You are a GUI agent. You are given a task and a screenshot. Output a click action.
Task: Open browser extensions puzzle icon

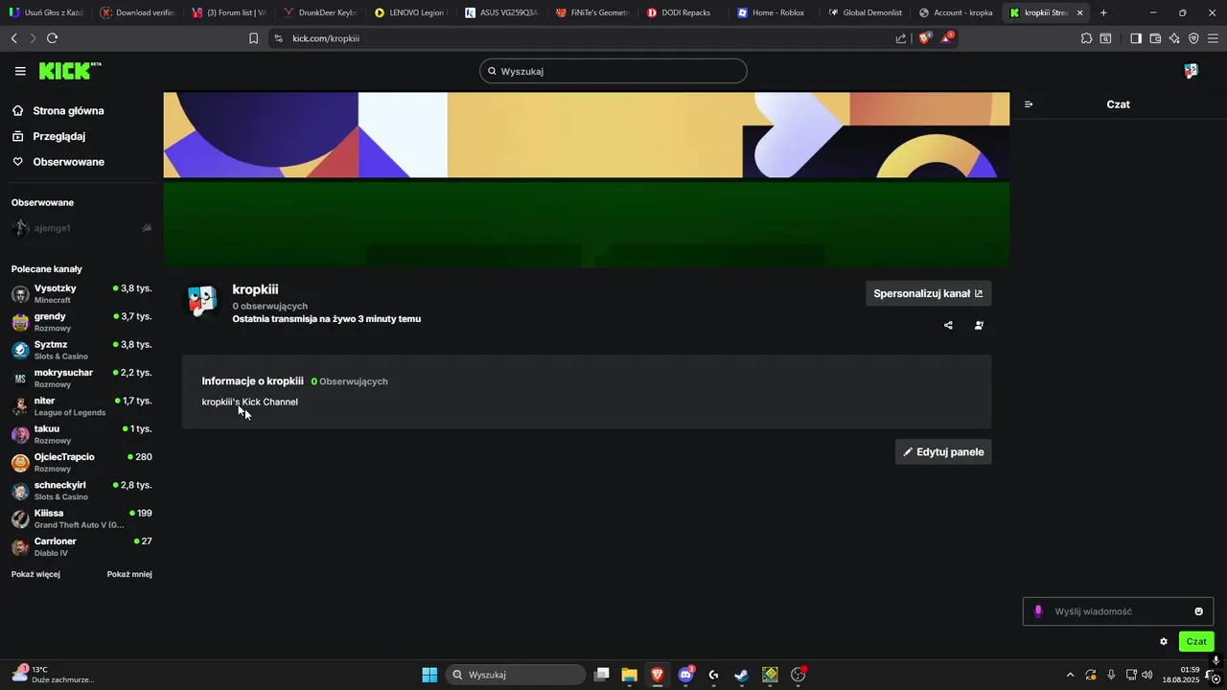click(x=1086, y=38)
